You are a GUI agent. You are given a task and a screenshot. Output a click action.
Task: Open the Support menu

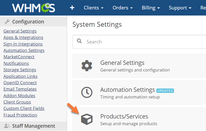[x=180, y=8]
